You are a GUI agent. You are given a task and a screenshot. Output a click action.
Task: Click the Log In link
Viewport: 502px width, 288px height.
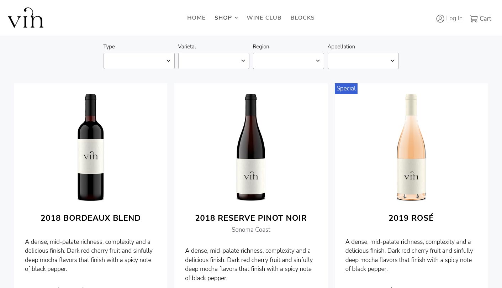coord(454,19)
